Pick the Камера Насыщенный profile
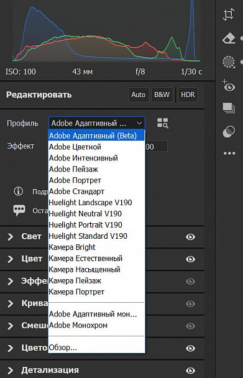This screenshot has width=243, height=378. (x=96, y=270)
